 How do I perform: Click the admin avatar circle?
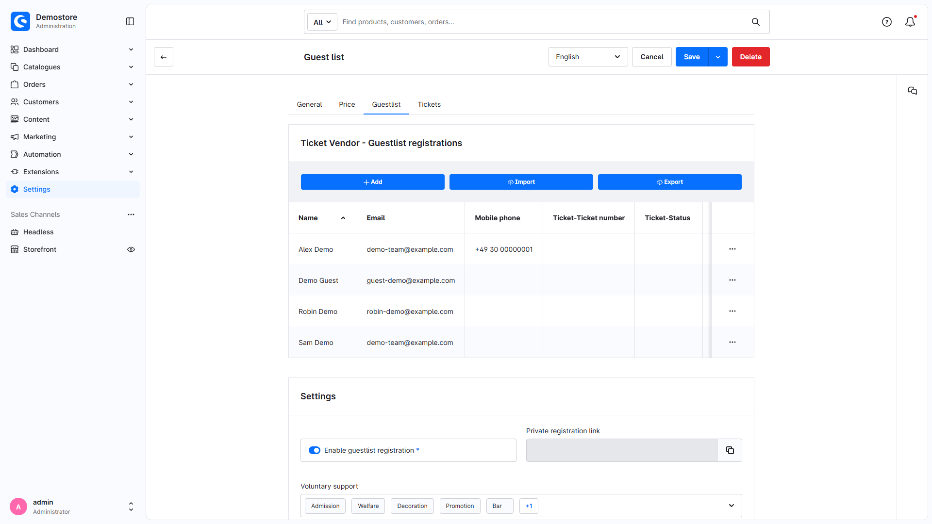18,507
